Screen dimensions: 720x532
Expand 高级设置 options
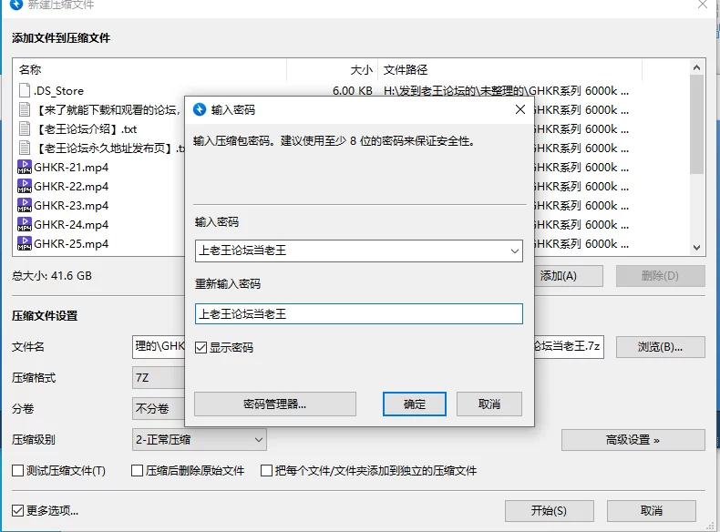click(633, 440)
